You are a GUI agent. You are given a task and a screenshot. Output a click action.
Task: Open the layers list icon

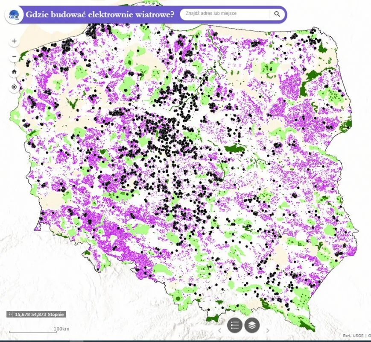click(x=253, y=326)
